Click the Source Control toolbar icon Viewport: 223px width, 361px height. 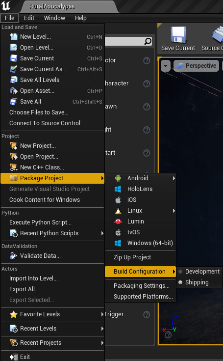(x=218, y=35)
